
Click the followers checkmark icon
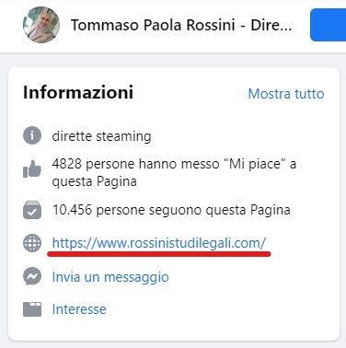pyautogui.click(x=32, y=210)
